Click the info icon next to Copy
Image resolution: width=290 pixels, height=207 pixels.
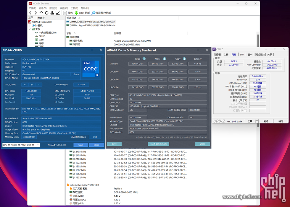click(x=184, y=59)
